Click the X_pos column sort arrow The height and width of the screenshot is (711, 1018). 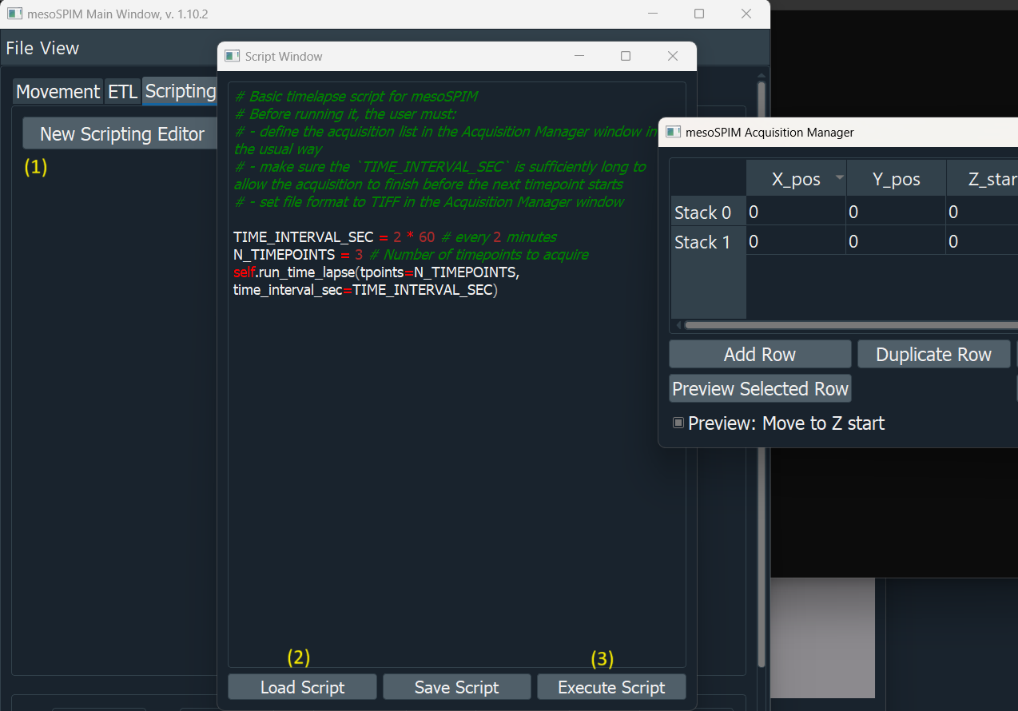point(839,178)
